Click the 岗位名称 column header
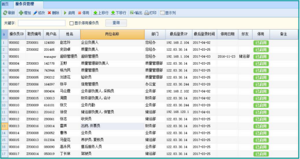This screenshot has height=159, width=300. [x=112, y=34]
